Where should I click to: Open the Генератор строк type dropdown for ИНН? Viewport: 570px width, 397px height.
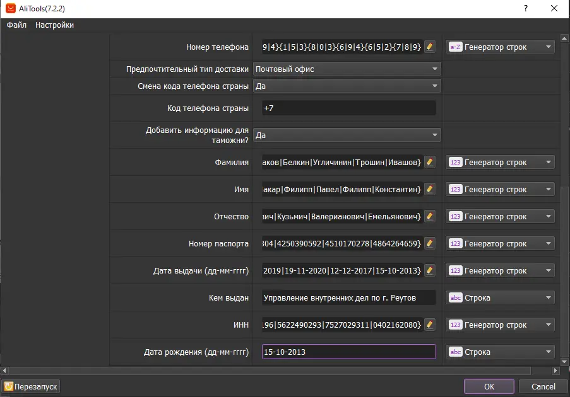[500, 325]
